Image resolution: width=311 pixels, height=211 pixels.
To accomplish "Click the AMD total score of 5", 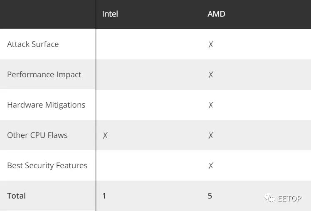I will tap(210, 196).
